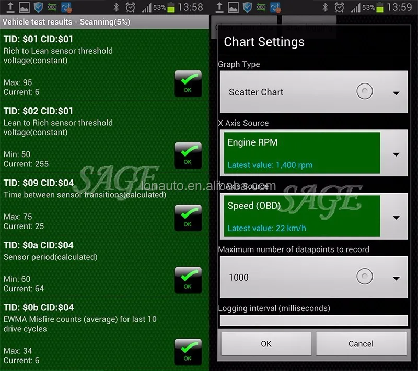Expand the Speed (OBD) axis source dropdown

[x=396, y=217]
